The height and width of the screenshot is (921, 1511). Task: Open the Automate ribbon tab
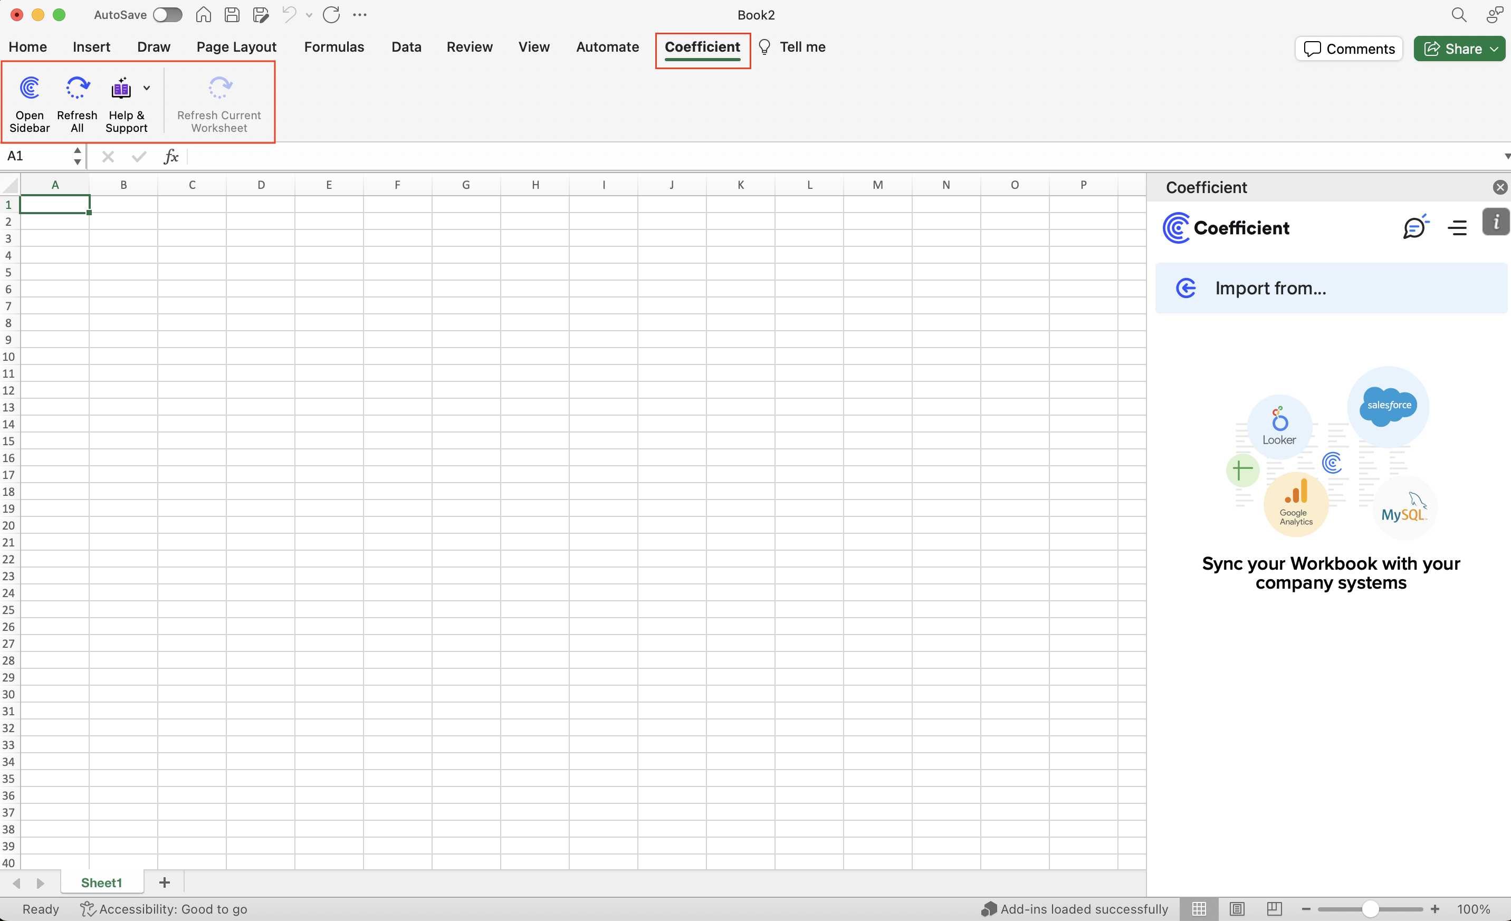click(607, 47)
